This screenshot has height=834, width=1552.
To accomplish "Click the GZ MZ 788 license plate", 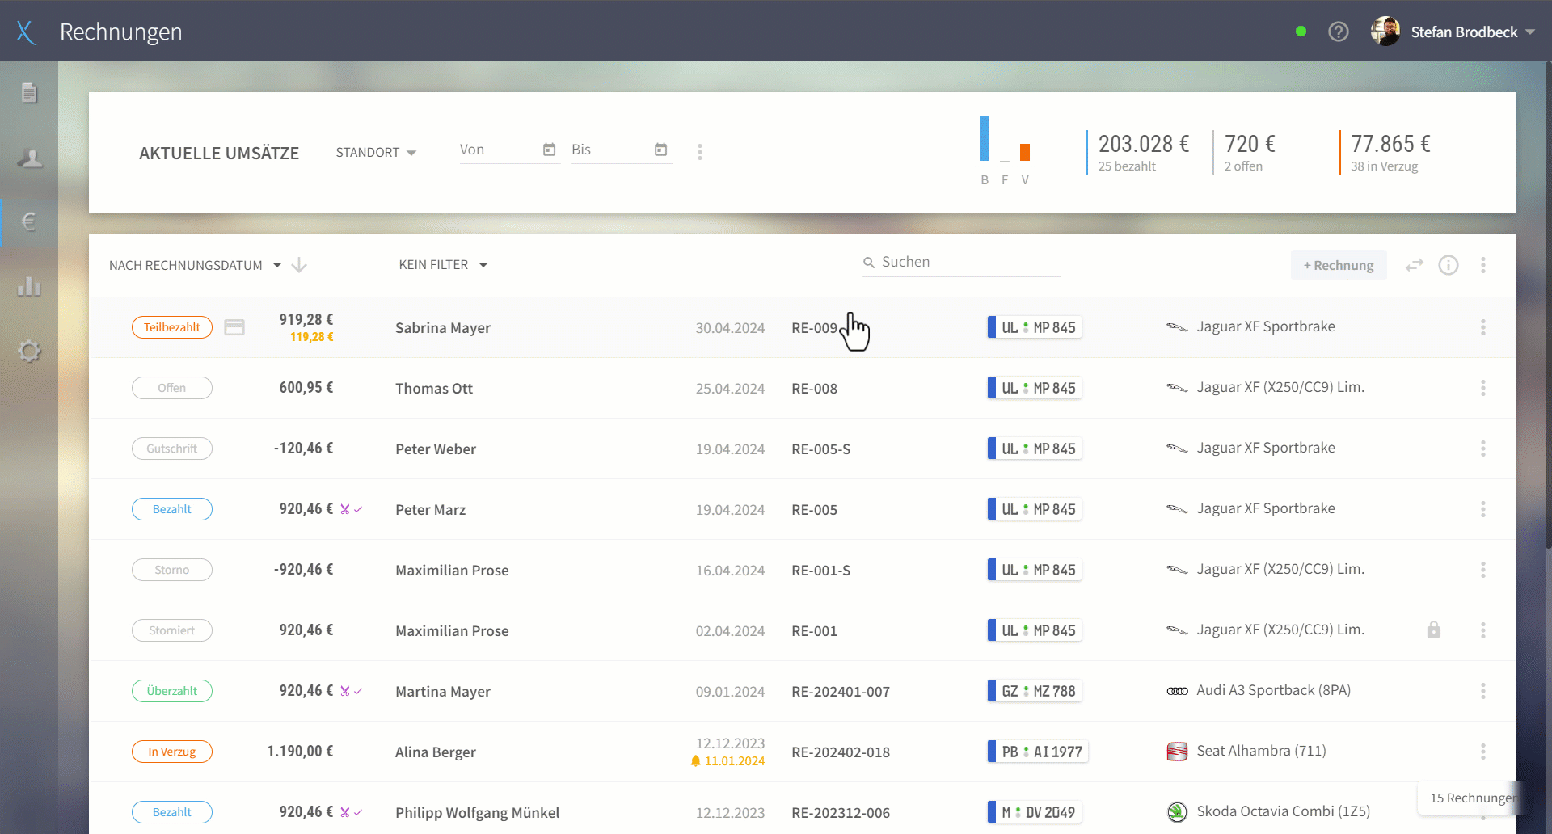I will [1035, 691].
